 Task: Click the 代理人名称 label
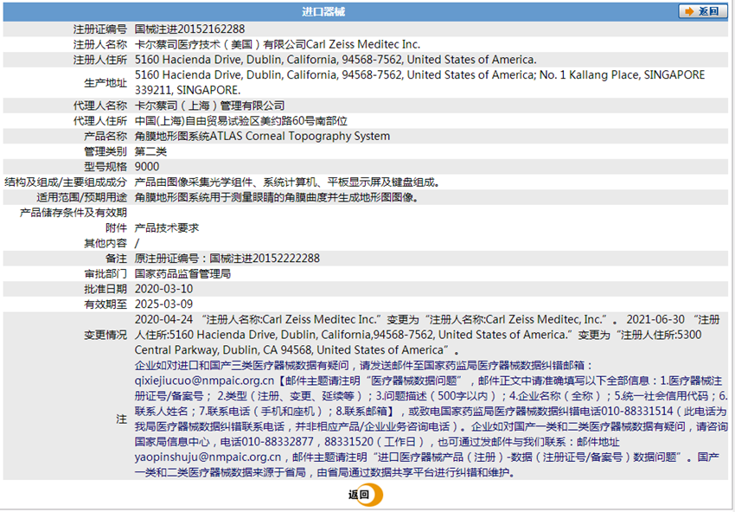pos(99,106)
